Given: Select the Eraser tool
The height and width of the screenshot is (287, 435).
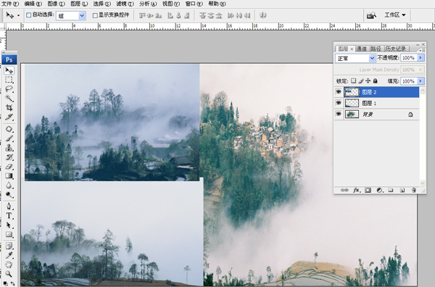Looking at the screenshot, I should point(9,167).
